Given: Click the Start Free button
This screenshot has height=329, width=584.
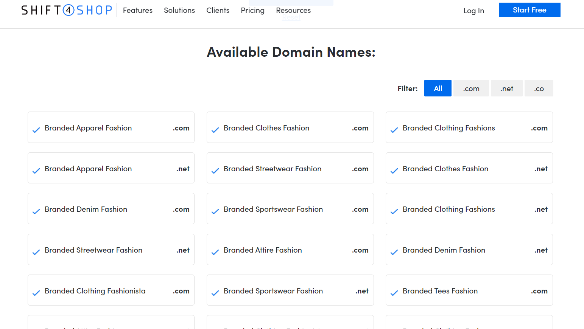Looking at the screenshot, I should (x=529, y=10).
